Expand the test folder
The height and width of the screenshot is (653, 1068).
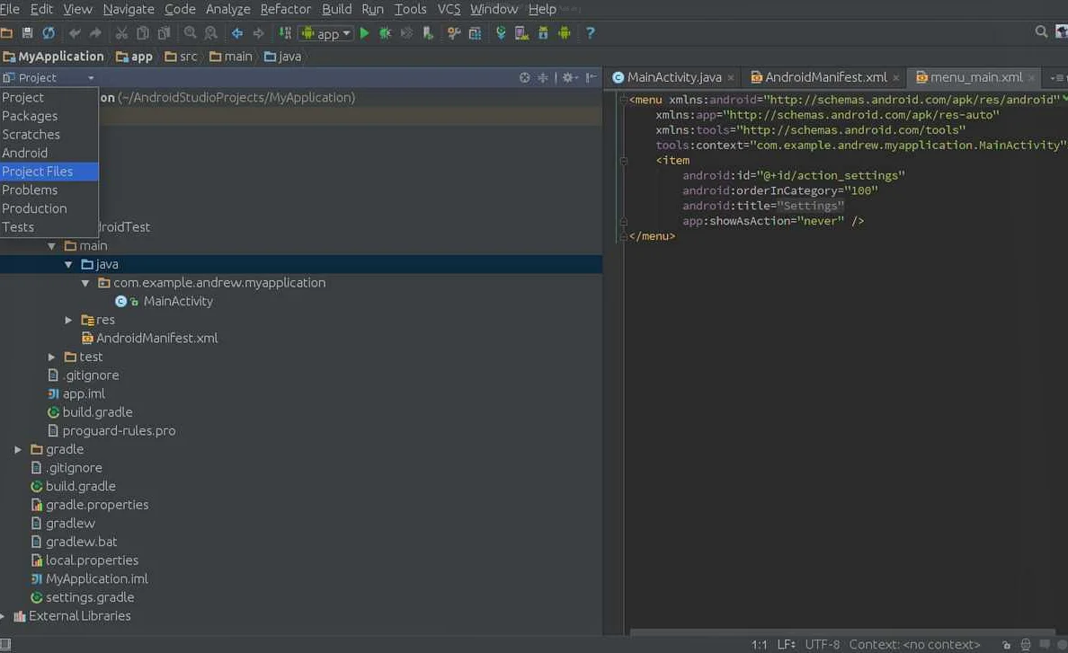pyautogui.click(x=52, y=357)
